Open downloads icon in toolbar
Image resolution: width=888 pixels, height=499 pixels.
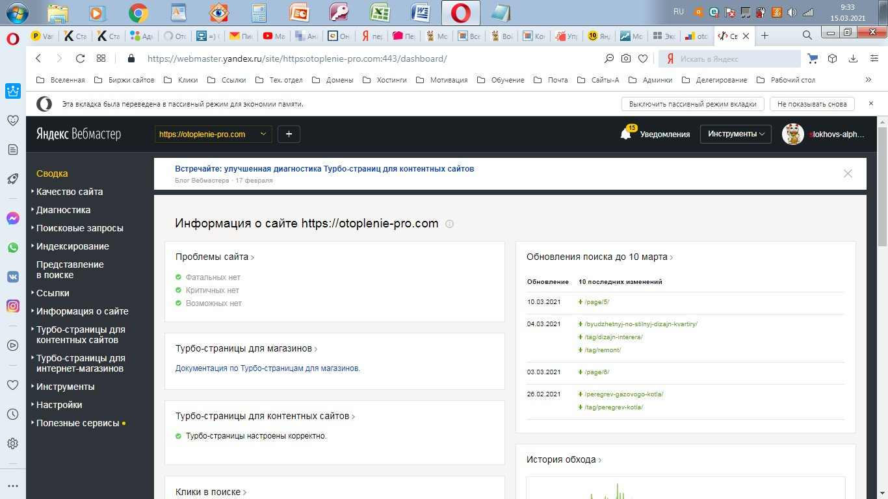[x=853, y=58]
